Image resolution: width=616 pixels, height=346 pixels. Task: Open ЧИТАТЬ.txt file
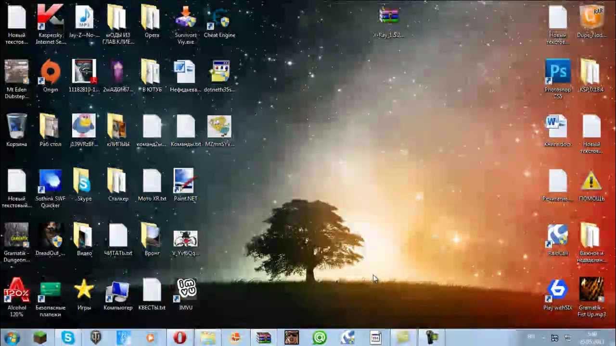118,235
